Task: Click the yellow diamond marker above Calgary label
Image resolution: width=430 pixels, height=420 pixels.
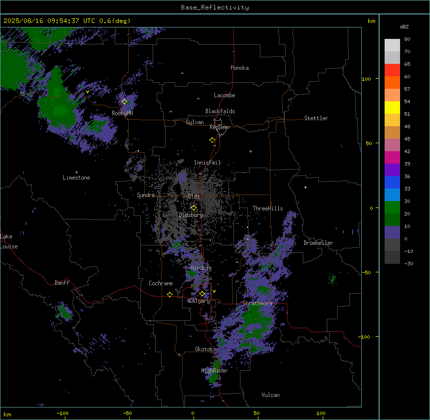Action: pyautogui.click(x=202, y=294)
